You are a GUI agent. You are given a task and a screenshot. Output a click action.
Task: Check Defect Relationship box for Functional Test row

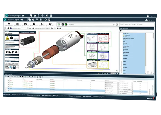(140, 89)
